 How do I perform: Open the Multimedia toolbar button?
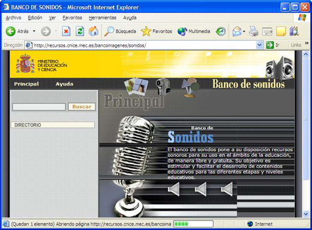[x=194, y=31]
